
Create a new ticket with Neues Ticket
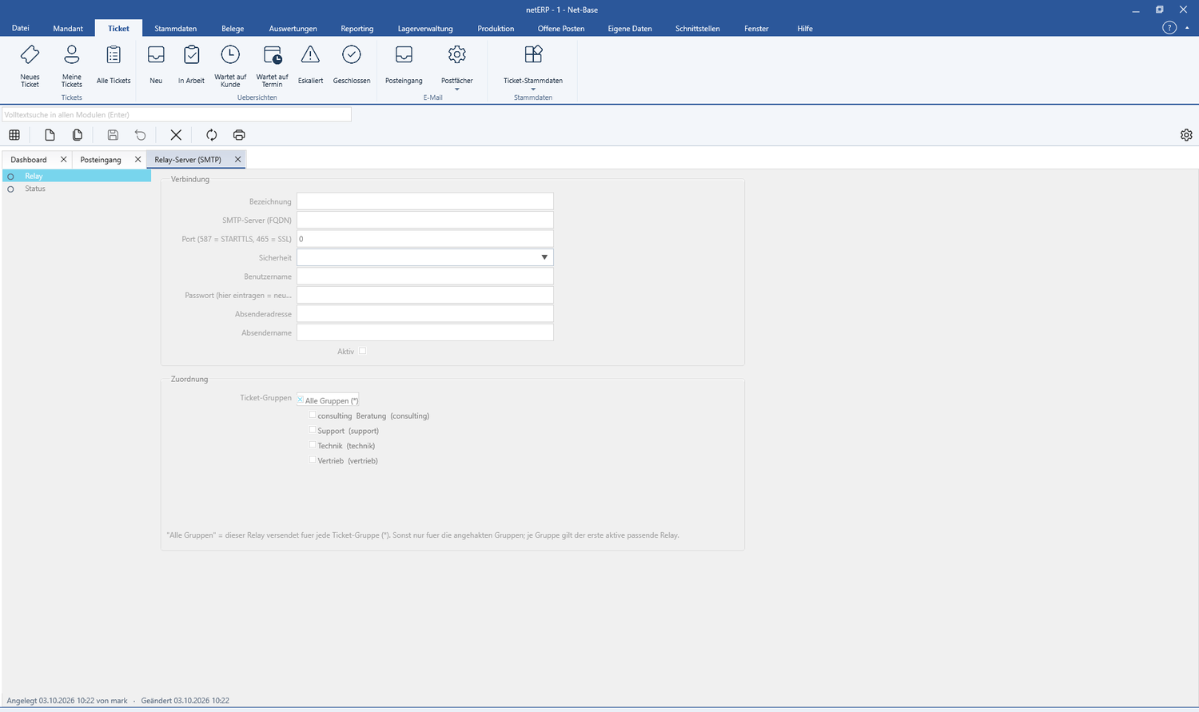coord(30,66)
